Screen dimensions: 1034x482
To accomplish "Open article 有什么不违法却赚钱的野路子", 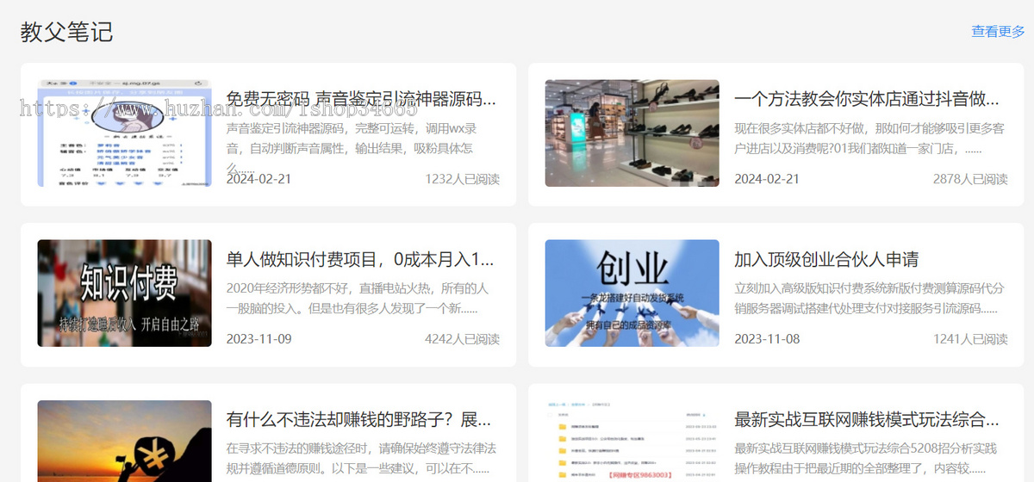I will point(358,420).
